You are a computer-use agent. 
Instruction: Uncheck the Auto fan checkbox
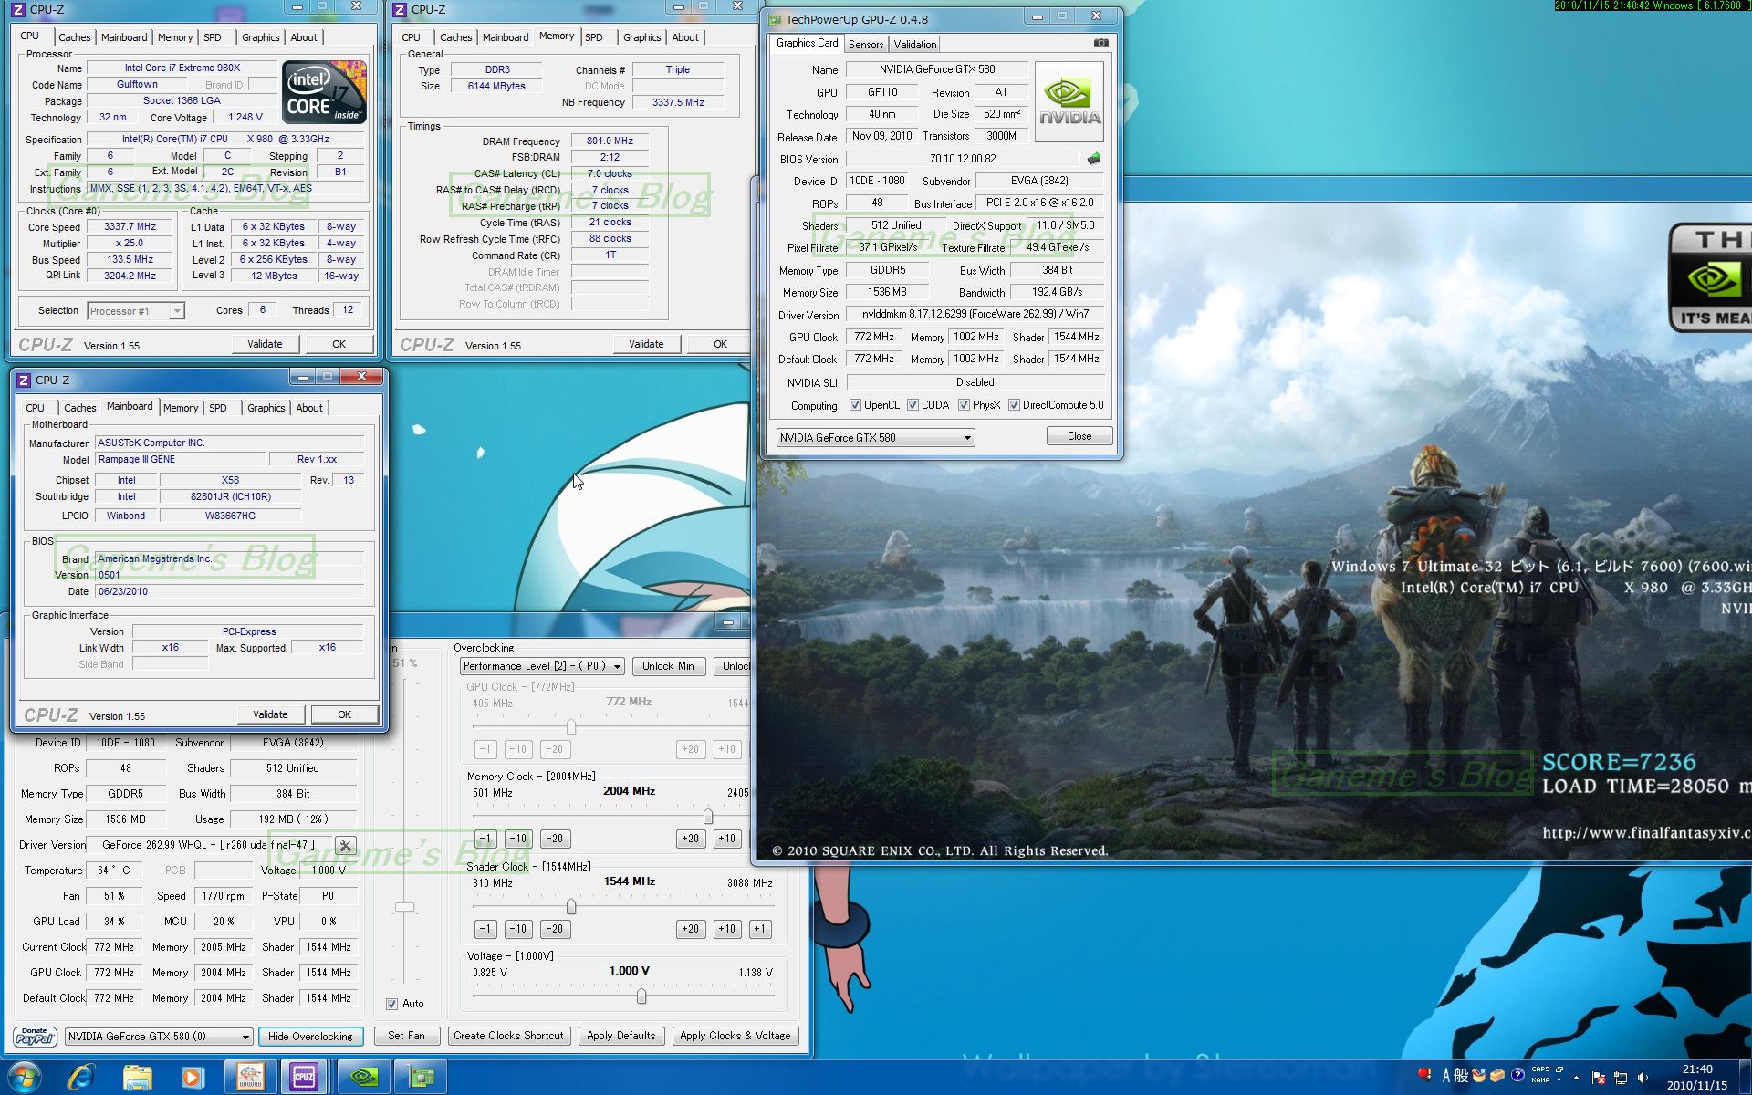click(391, 1004)
